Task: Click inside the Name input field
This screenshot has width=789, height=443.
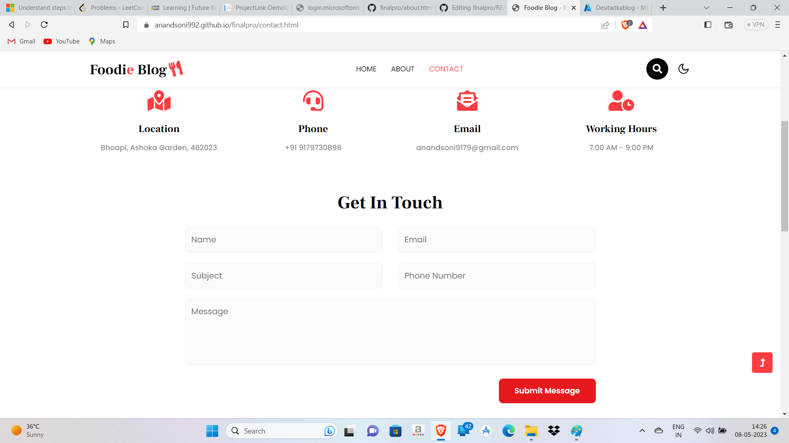Action: [283, 240]
